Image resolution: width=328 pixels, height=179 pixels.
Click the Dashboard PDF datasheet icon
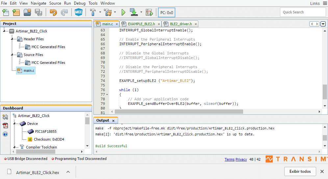coord(5,126)
